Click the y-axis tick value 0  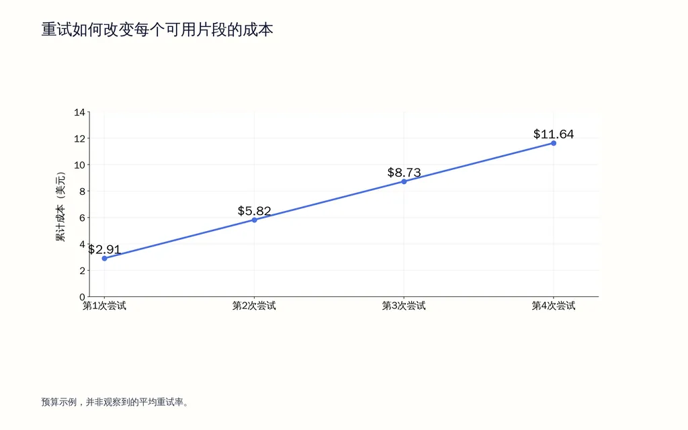coord(83,297)
